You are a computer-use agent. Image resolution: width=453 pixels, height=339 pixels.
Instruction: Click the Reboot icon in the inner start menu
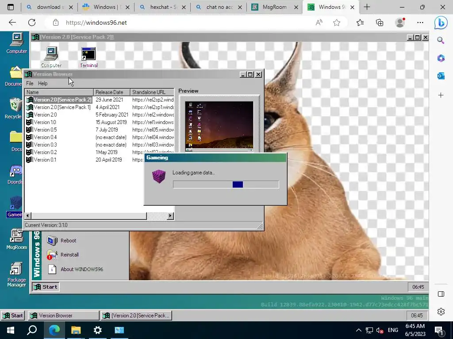click(52, 241)
